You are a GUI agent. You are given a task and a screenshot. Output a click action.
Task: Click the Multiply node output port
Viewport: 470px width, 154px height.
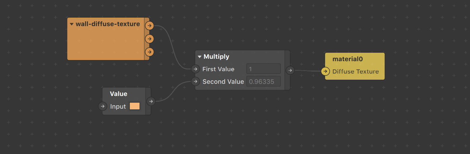click(x=290, y=71)
